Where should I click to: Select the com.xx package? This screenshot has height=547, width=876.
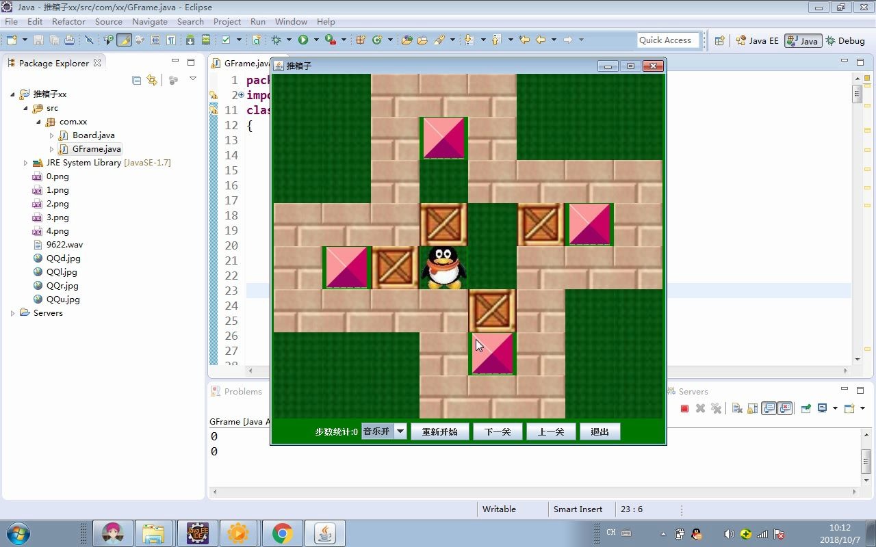(73, 122)
